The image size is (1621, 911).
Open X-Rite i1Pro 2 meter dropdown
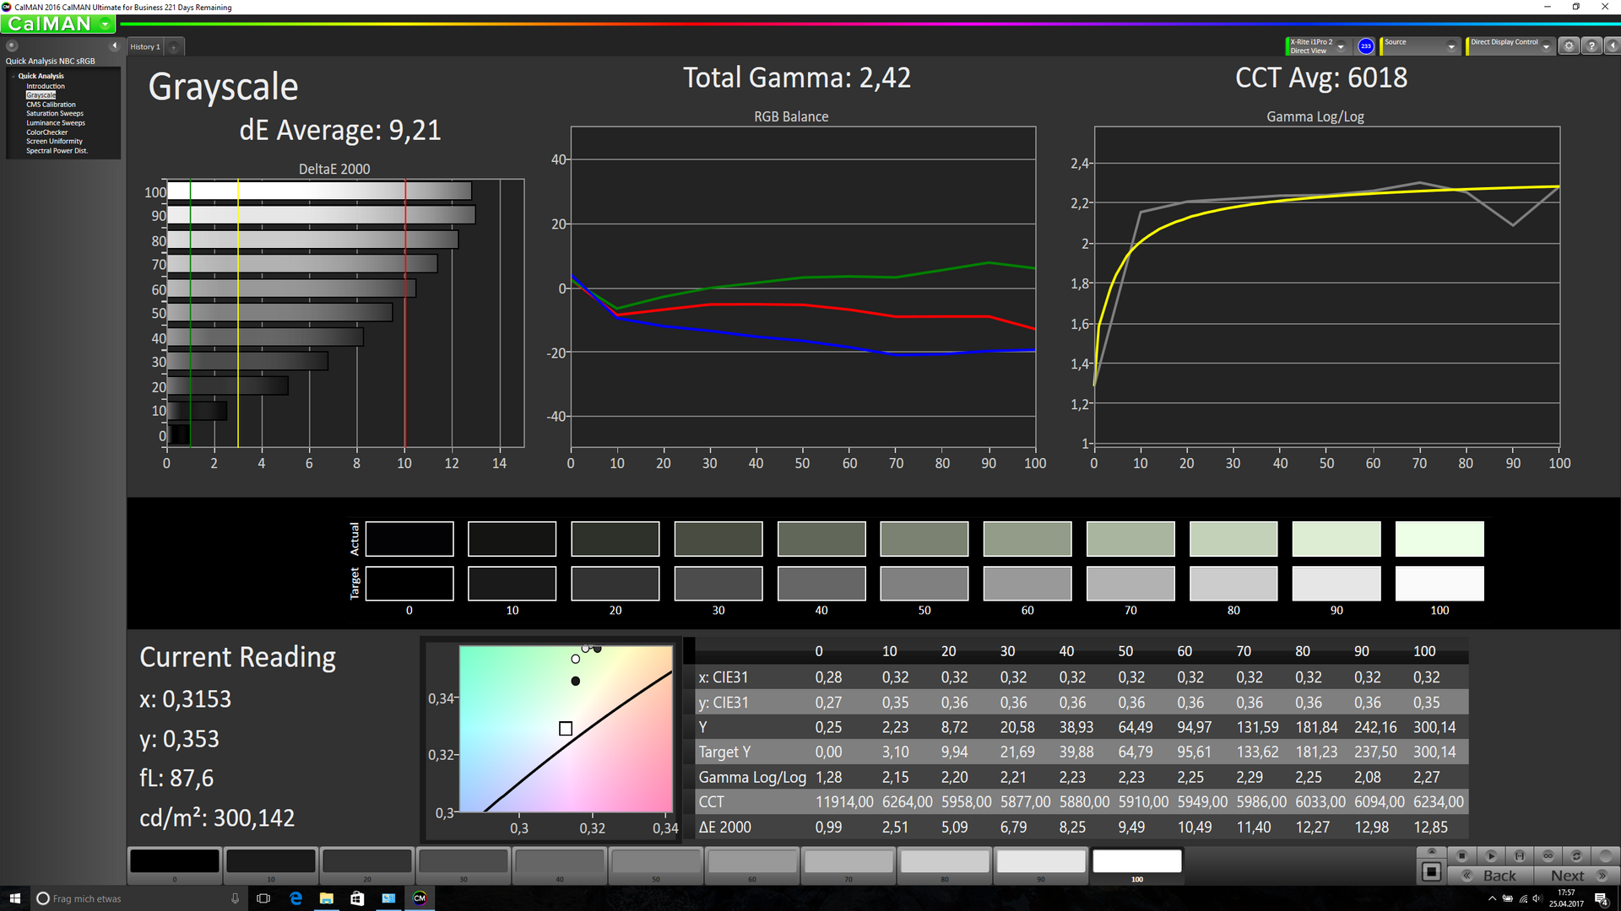[x=1341, y=47]
